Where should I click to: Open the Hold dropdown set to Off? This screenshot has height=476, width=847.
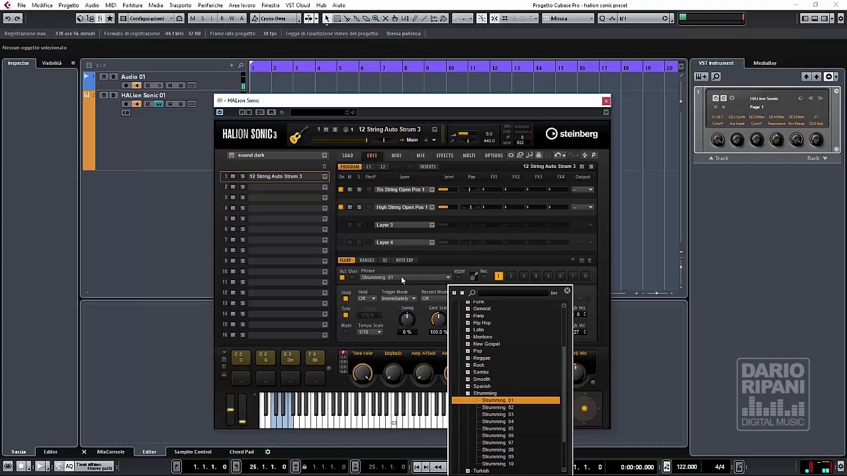(367, 299)
